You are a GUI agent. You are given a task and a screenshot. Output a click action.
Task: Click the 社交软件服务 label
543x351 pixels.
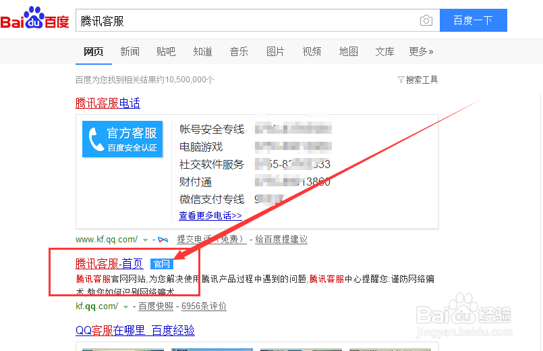coord(212,164)
